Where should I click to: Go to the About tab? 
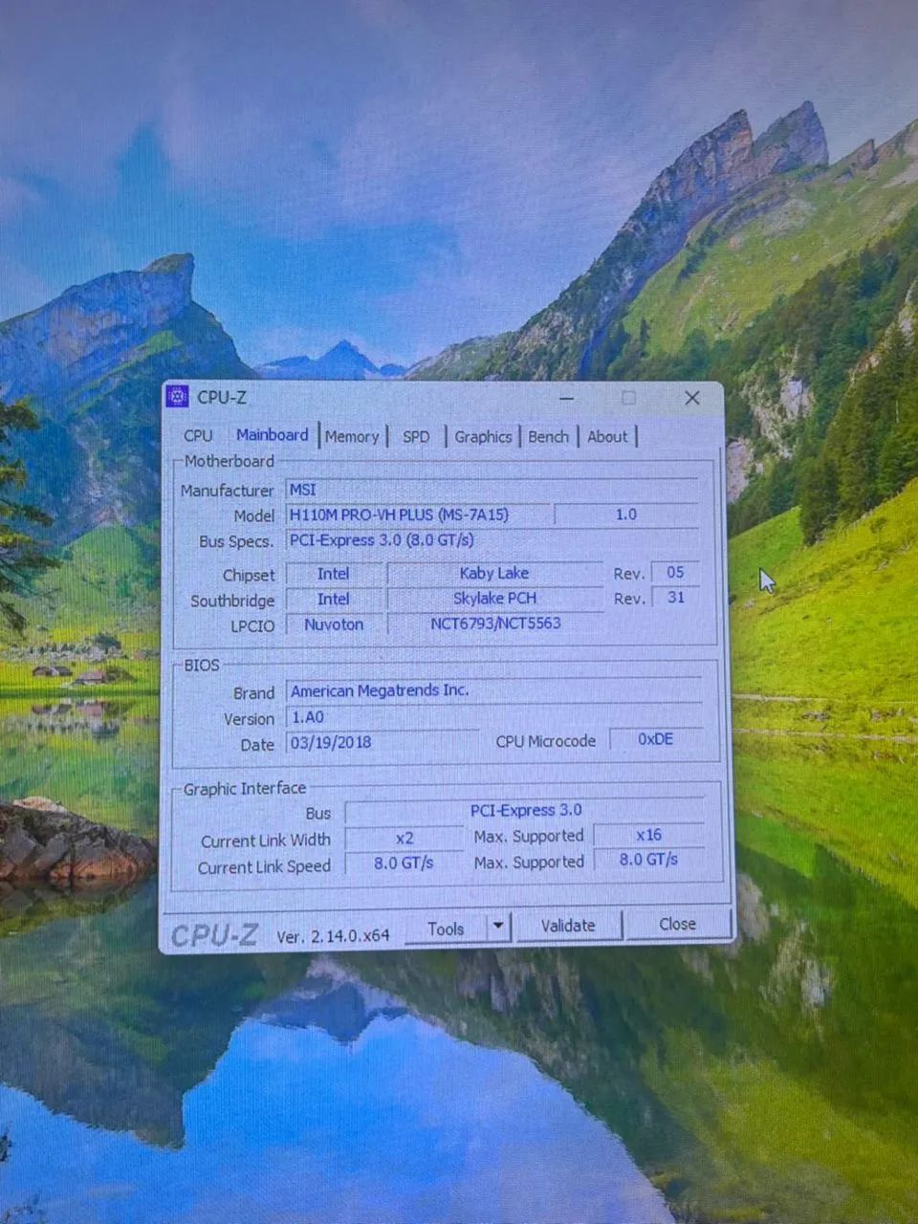point(607,437)
